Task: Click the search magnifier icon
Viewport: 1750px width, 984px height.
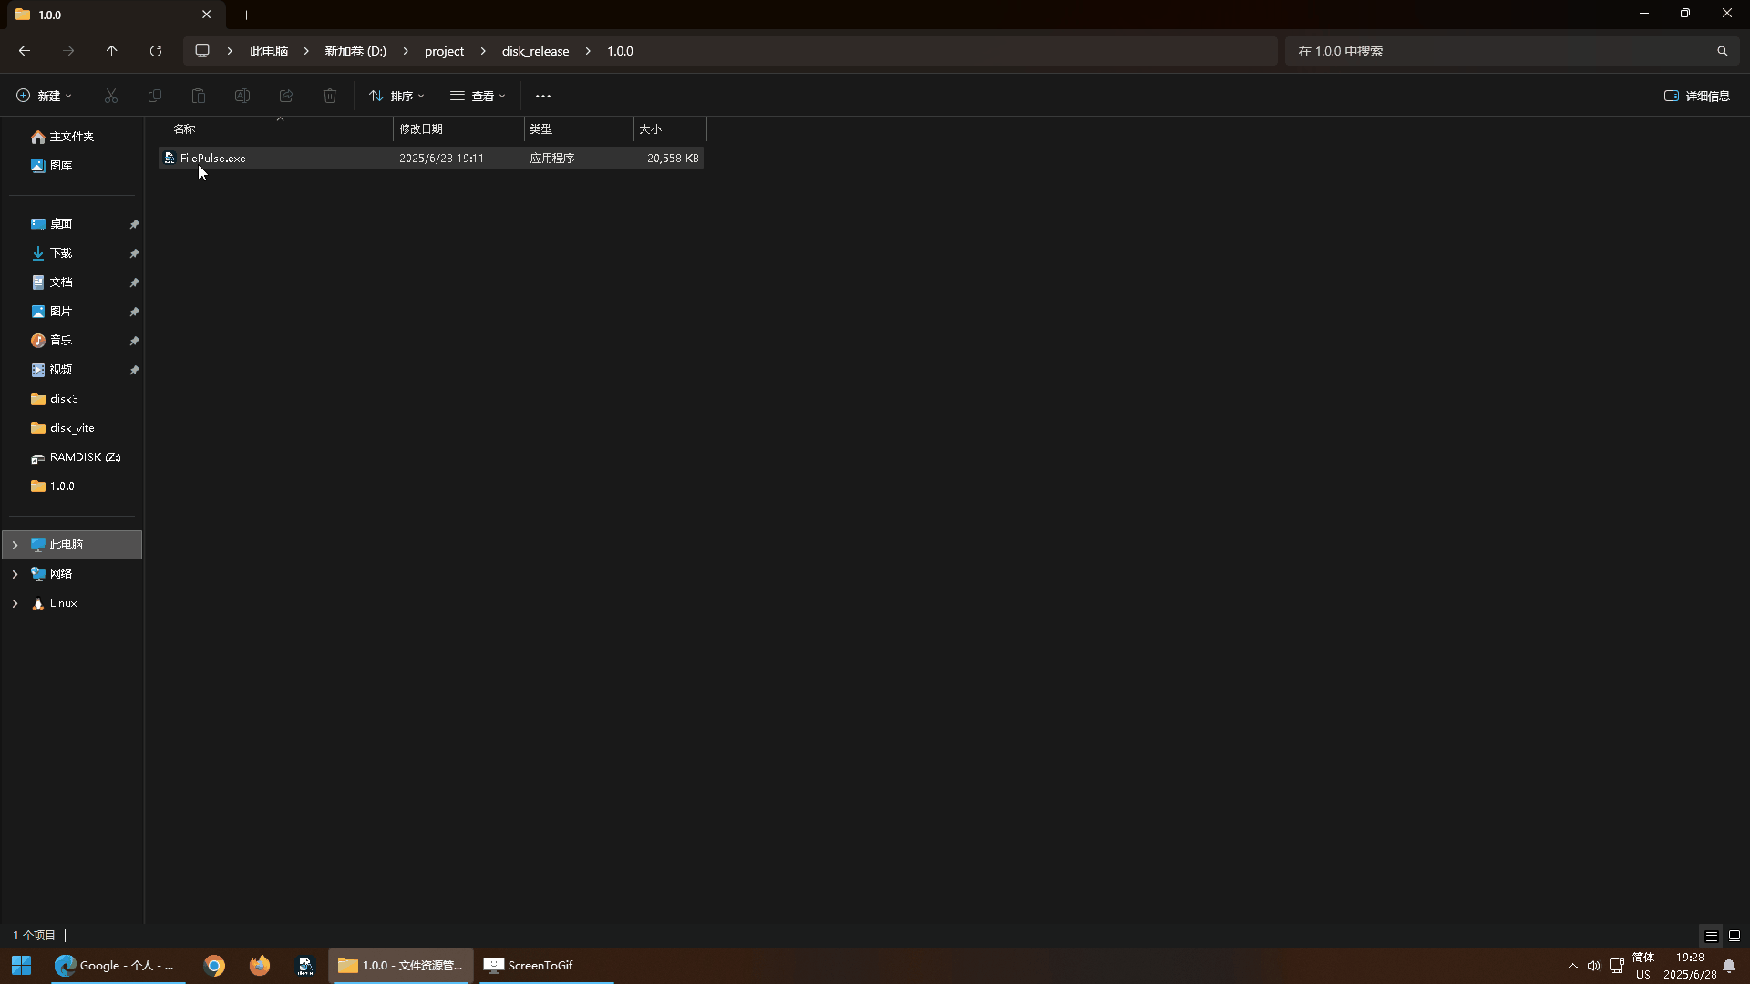Action: point(1722,51)
